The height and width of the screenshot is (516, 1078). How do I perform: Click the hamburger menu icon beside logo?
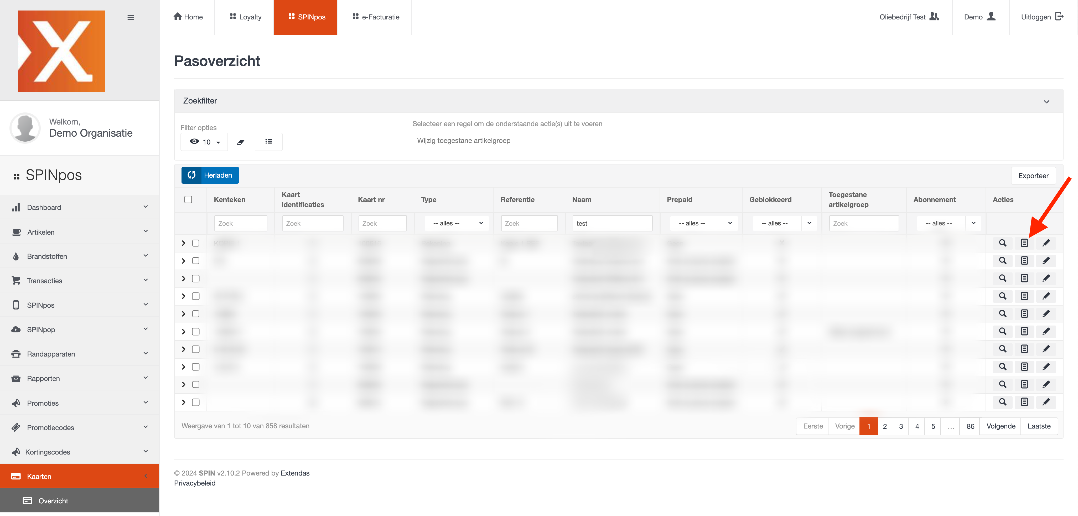tap(131, 17)
